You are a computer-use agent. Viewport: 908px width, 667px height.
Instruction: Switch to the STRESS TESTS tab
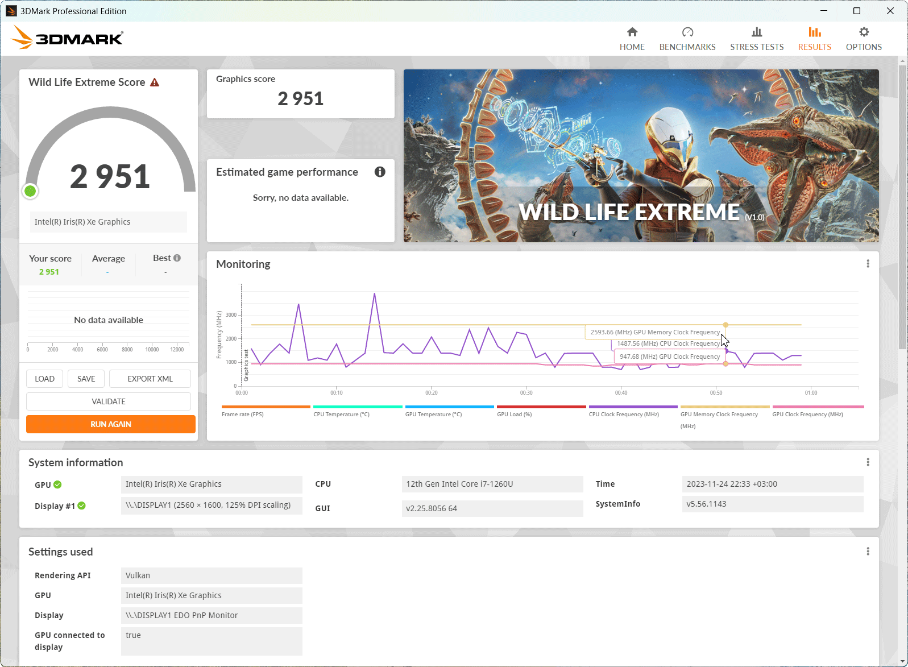pyautogui.click(x=757, y=39)
